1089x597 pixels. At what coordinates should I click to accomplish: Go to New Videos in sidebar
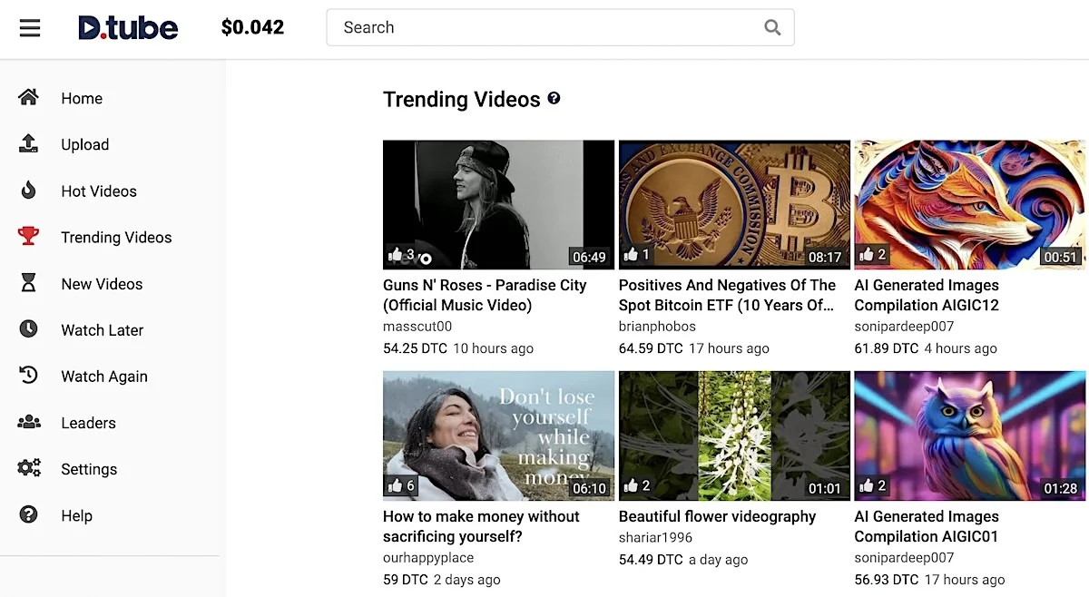102,284
